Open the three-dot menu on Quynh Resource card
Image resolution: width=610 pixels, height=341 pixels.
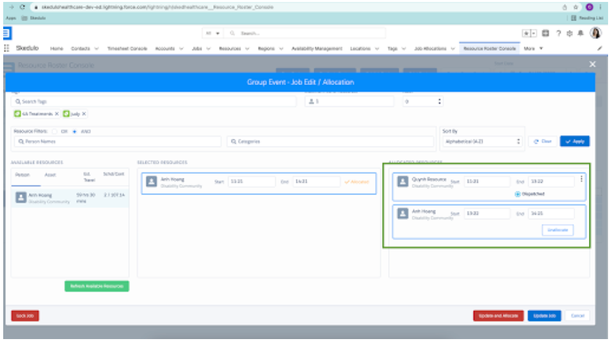pos(581,179)
